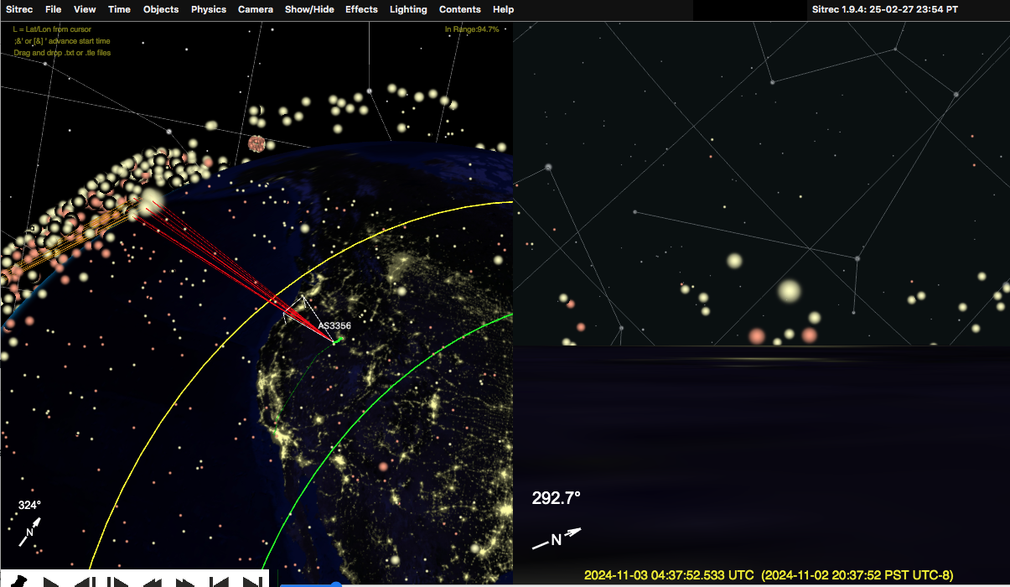Image resolution: width=1010 pixels, height=587 pixels.
Task: Click the play button in playback controls
Action: (x=52, y=580)
